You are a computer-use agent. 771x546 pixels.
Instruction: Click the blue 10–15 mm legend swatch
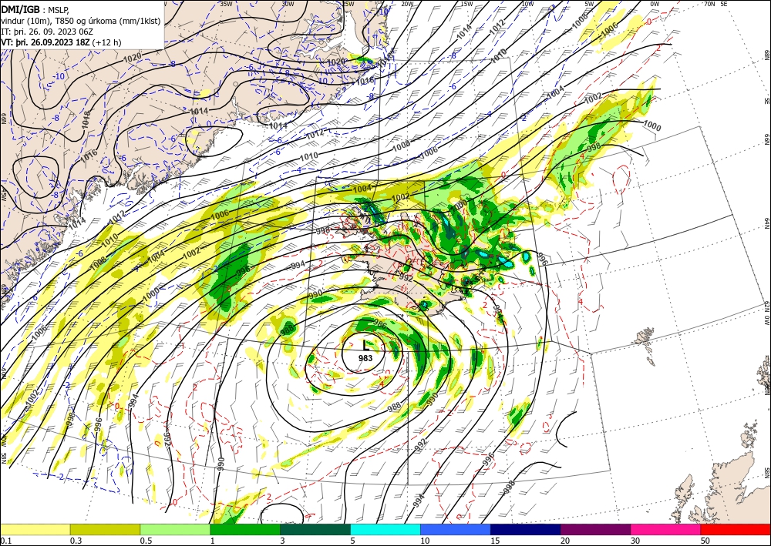click(456, 529)
